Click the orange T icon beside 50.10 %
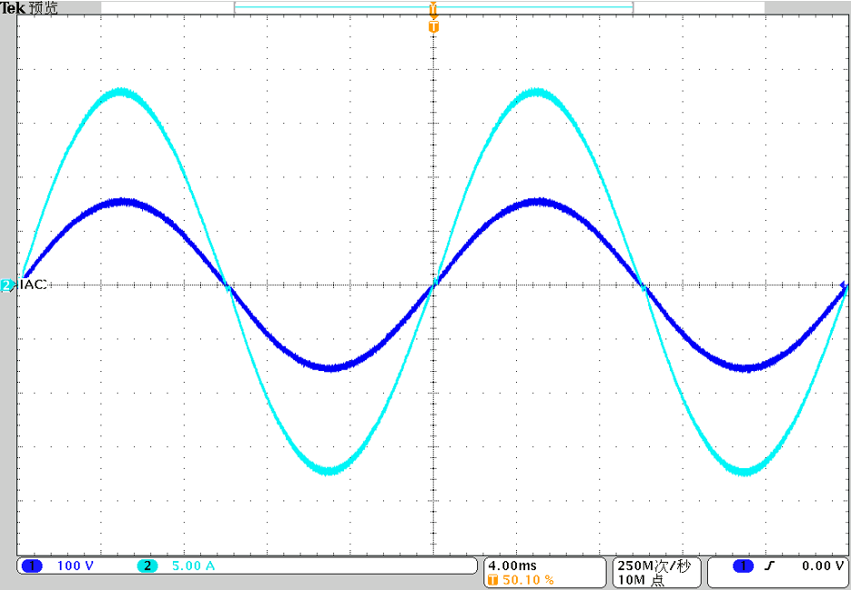Viewport: 851px width, 590px height. (492, 580)
